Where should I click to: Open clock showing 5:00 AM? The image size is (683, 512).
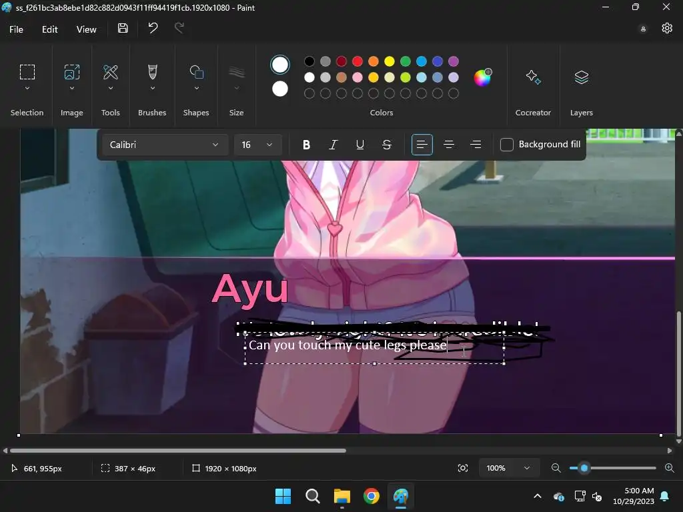point(634,496)
